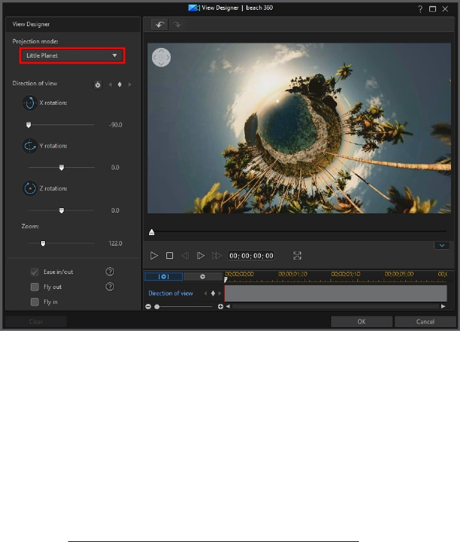Viewport: 460px width, 542px height.
Task: Go to next keyframe on Direction of view track
Action: pos(220,293)
